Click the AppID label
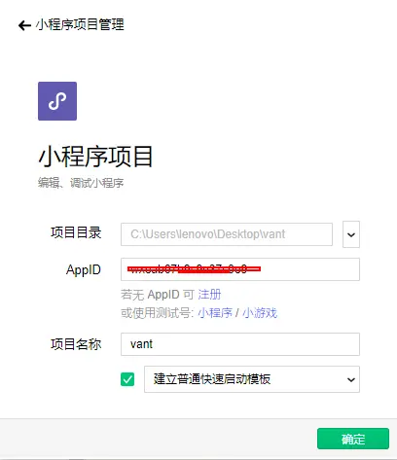 [x=84, y=270]
